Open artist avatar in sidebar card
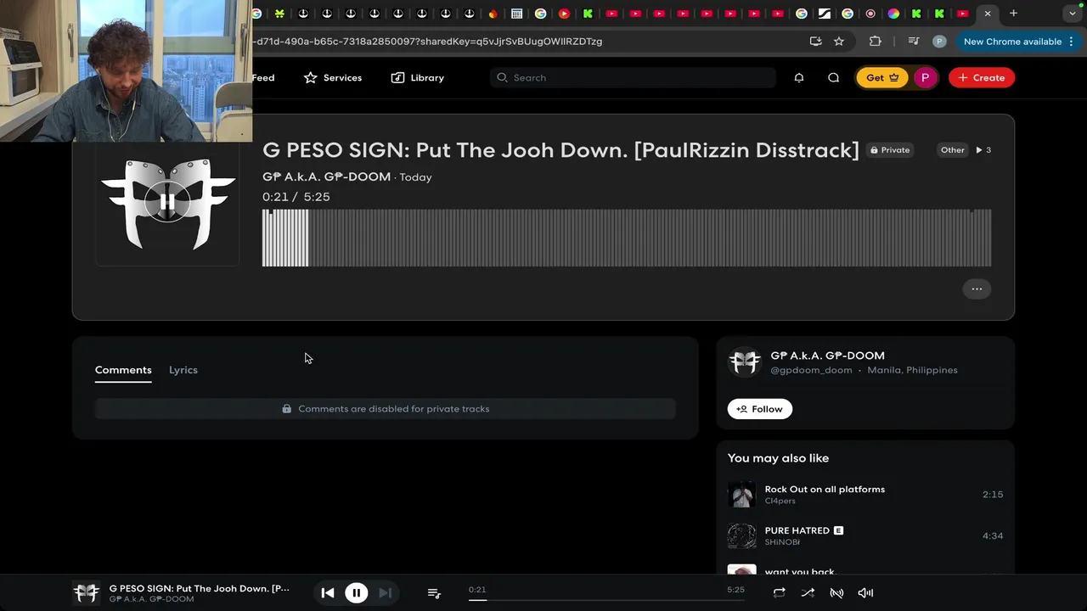Screen dimensions: 1087x611 coord(745,362)
